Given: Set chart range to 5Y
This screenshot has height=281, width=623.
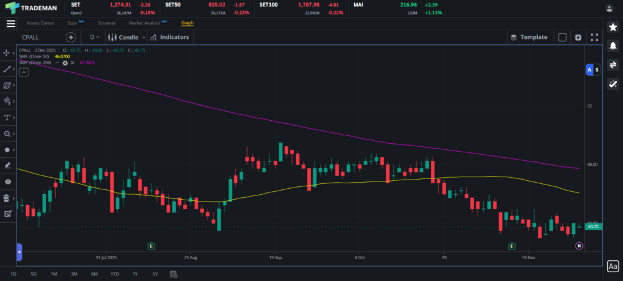Looking at the screenshot, I should 155,274.
